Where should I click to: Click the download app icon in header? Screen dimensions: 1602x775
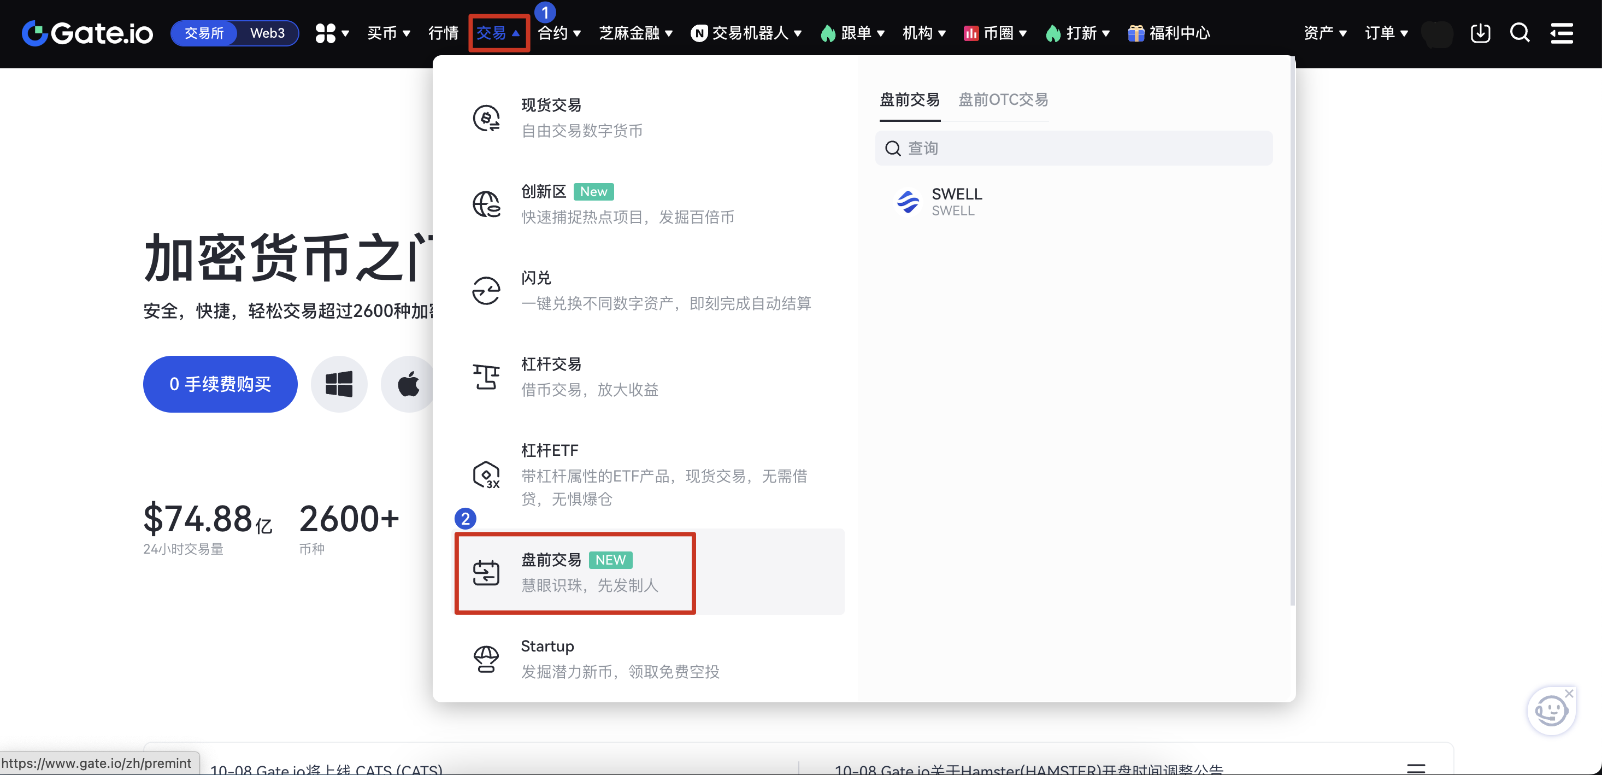(1480, 33)
